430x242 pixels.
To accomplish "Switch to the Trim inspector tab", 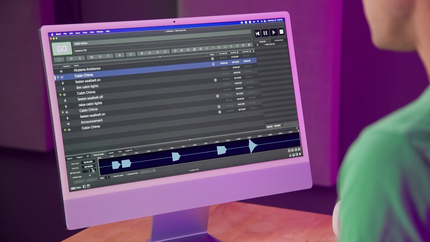I will (120, 152).
